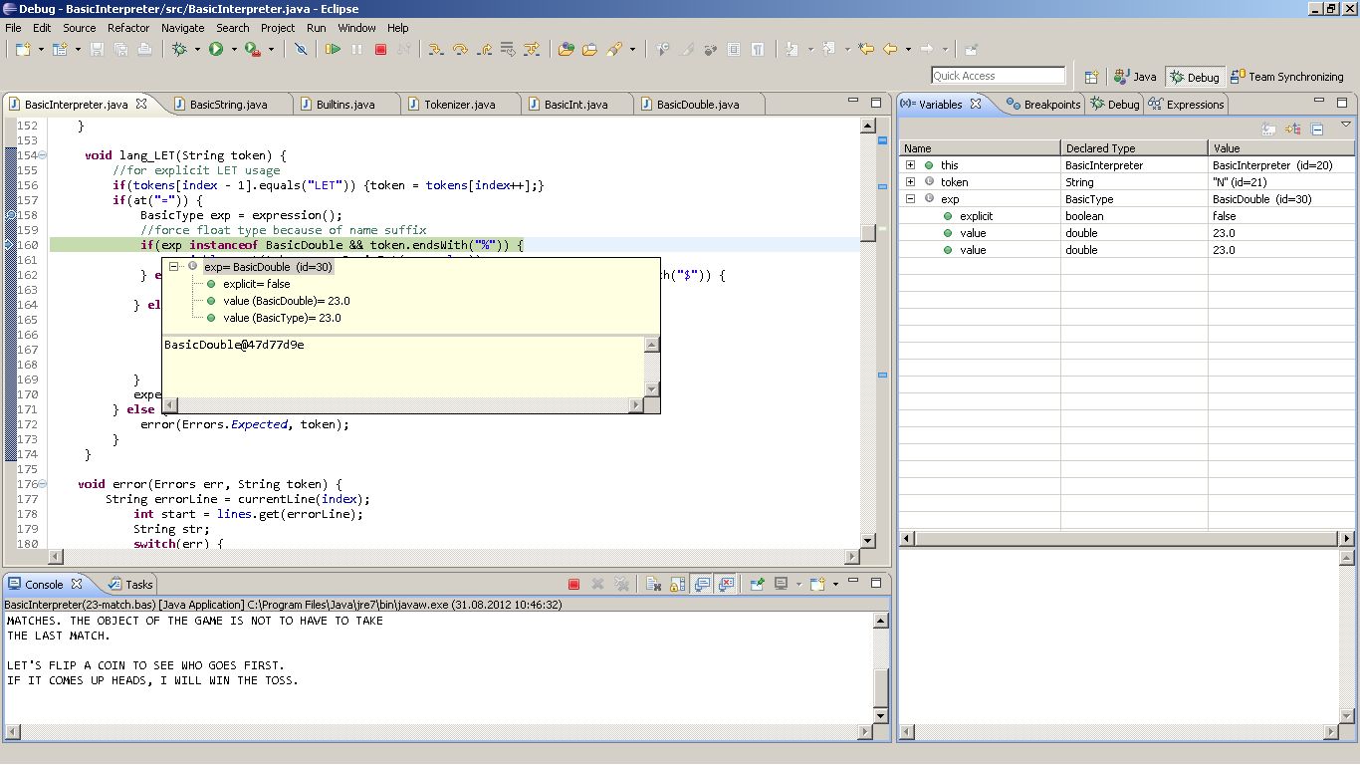Close the Variables view tab
Image resolution: width=1360 pixels, height=765 pixels.
[x=976, y=104]
